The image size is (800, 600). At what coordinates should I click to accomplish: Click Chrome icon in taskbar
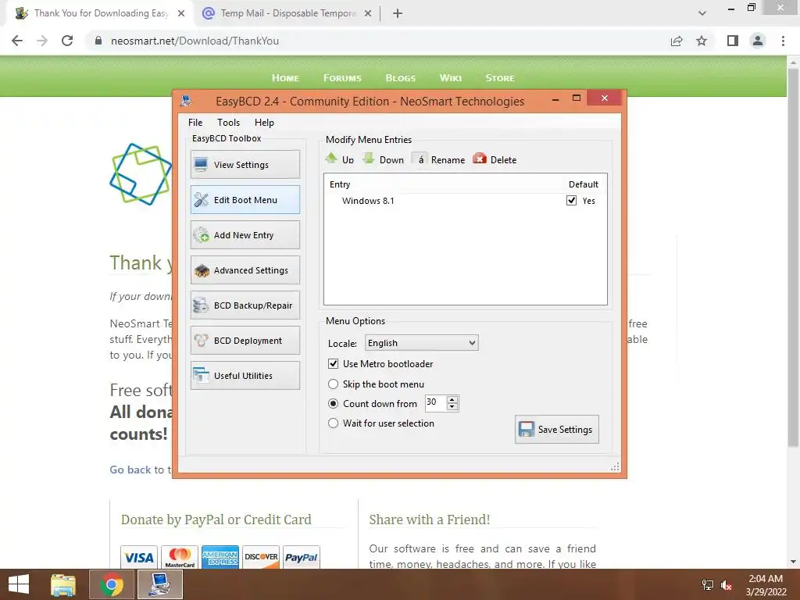pyautogui.click(x=112, y=584)
